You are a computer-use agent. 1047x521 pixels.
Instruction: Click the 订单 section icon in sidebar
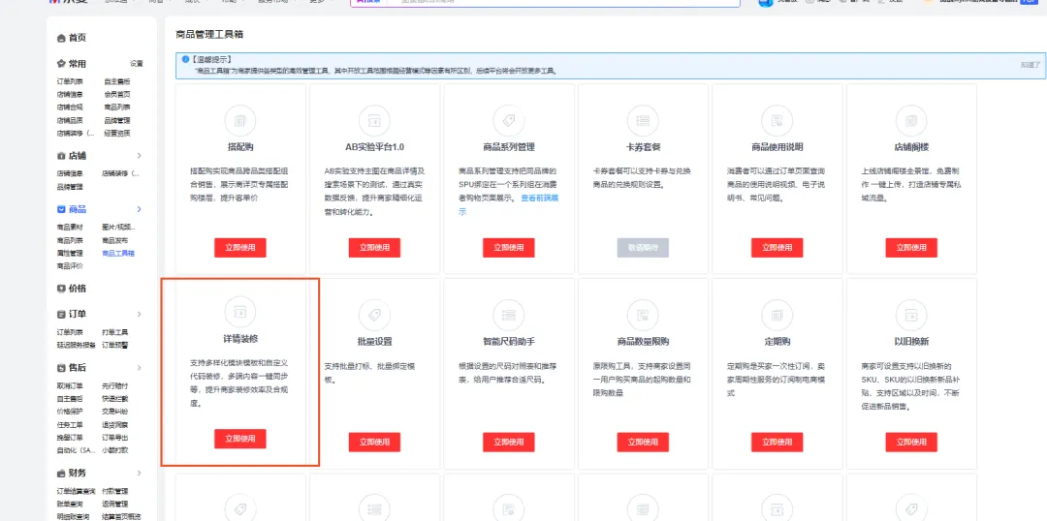(61, 314)
